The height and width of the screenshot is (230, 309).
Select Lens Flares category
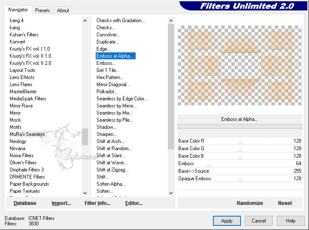point(21,84)
